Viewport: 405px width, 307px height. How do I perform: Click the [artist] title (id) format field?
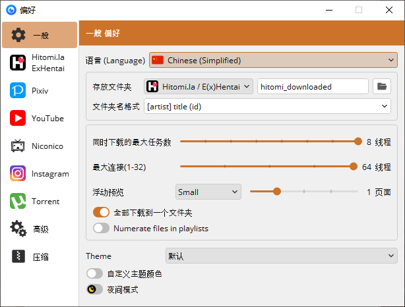tap(267, 106)
